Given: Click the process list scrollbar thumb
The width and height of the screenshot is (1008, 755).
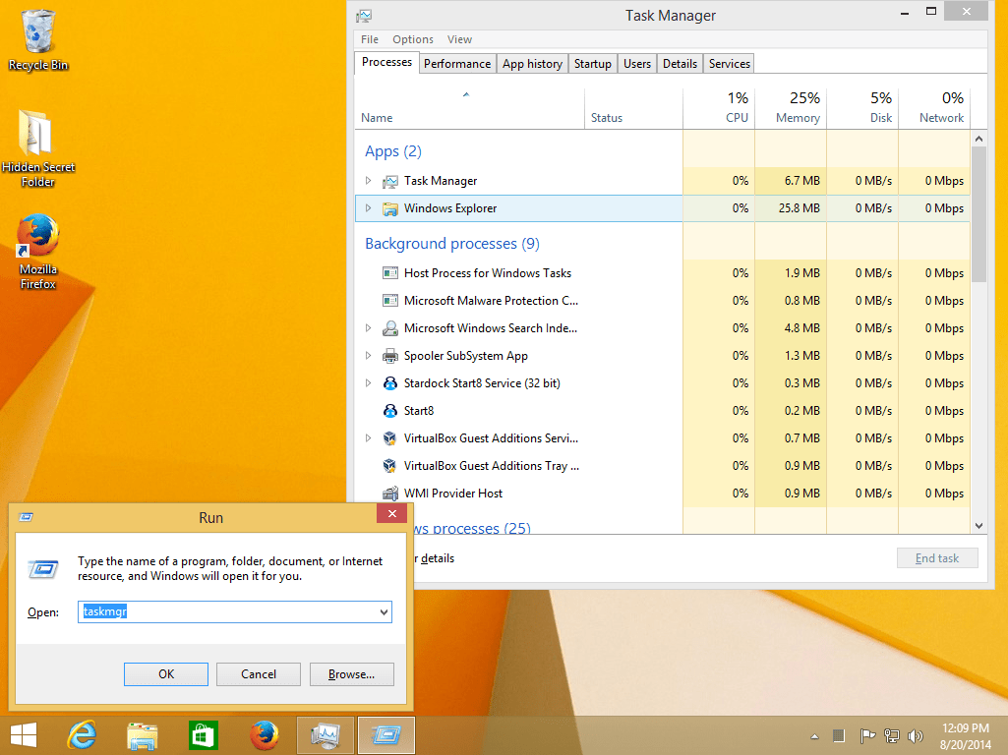Looking at the screenshot, I should [x=978, y=214].
